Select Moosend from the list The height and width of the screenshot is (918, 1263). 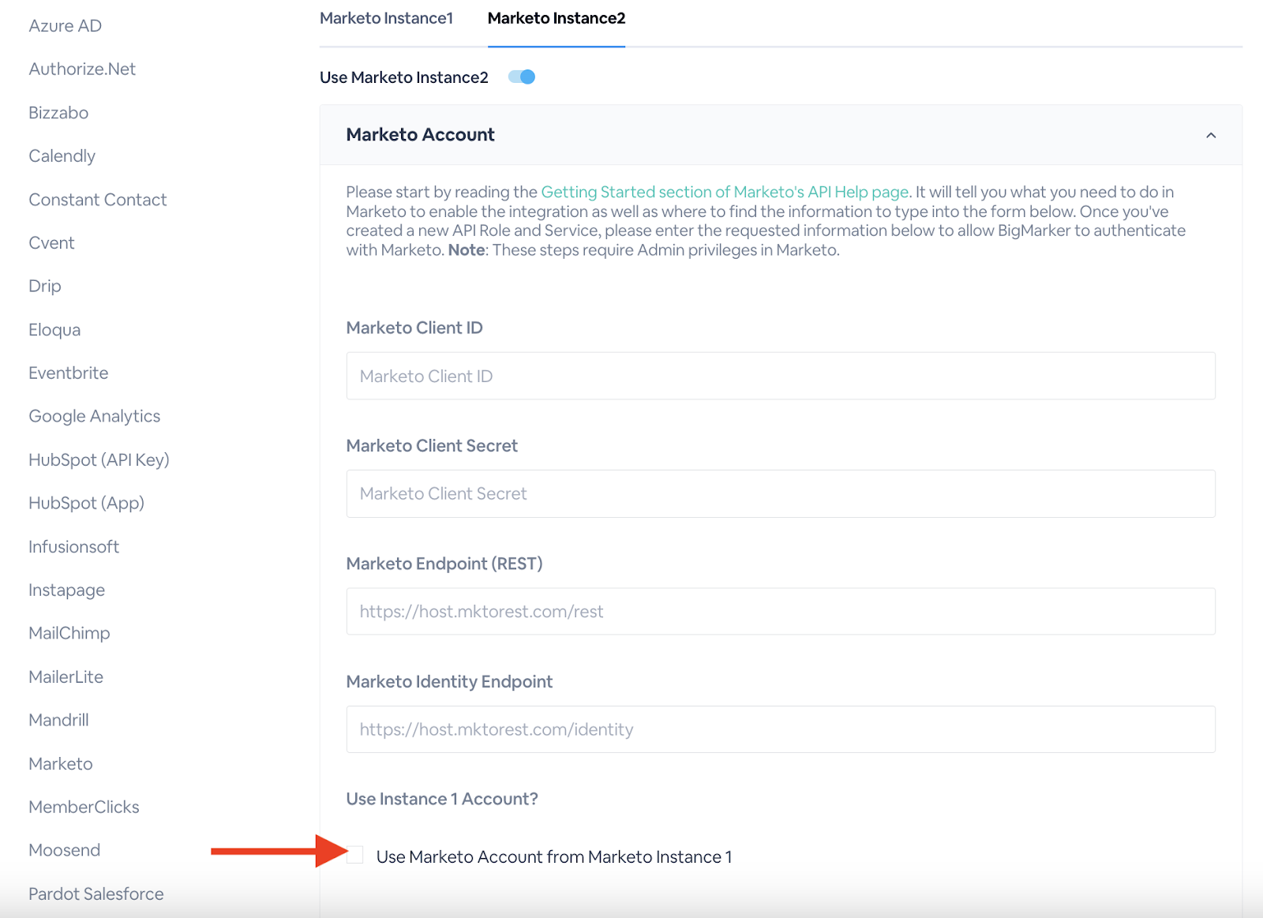click(65, 850)
